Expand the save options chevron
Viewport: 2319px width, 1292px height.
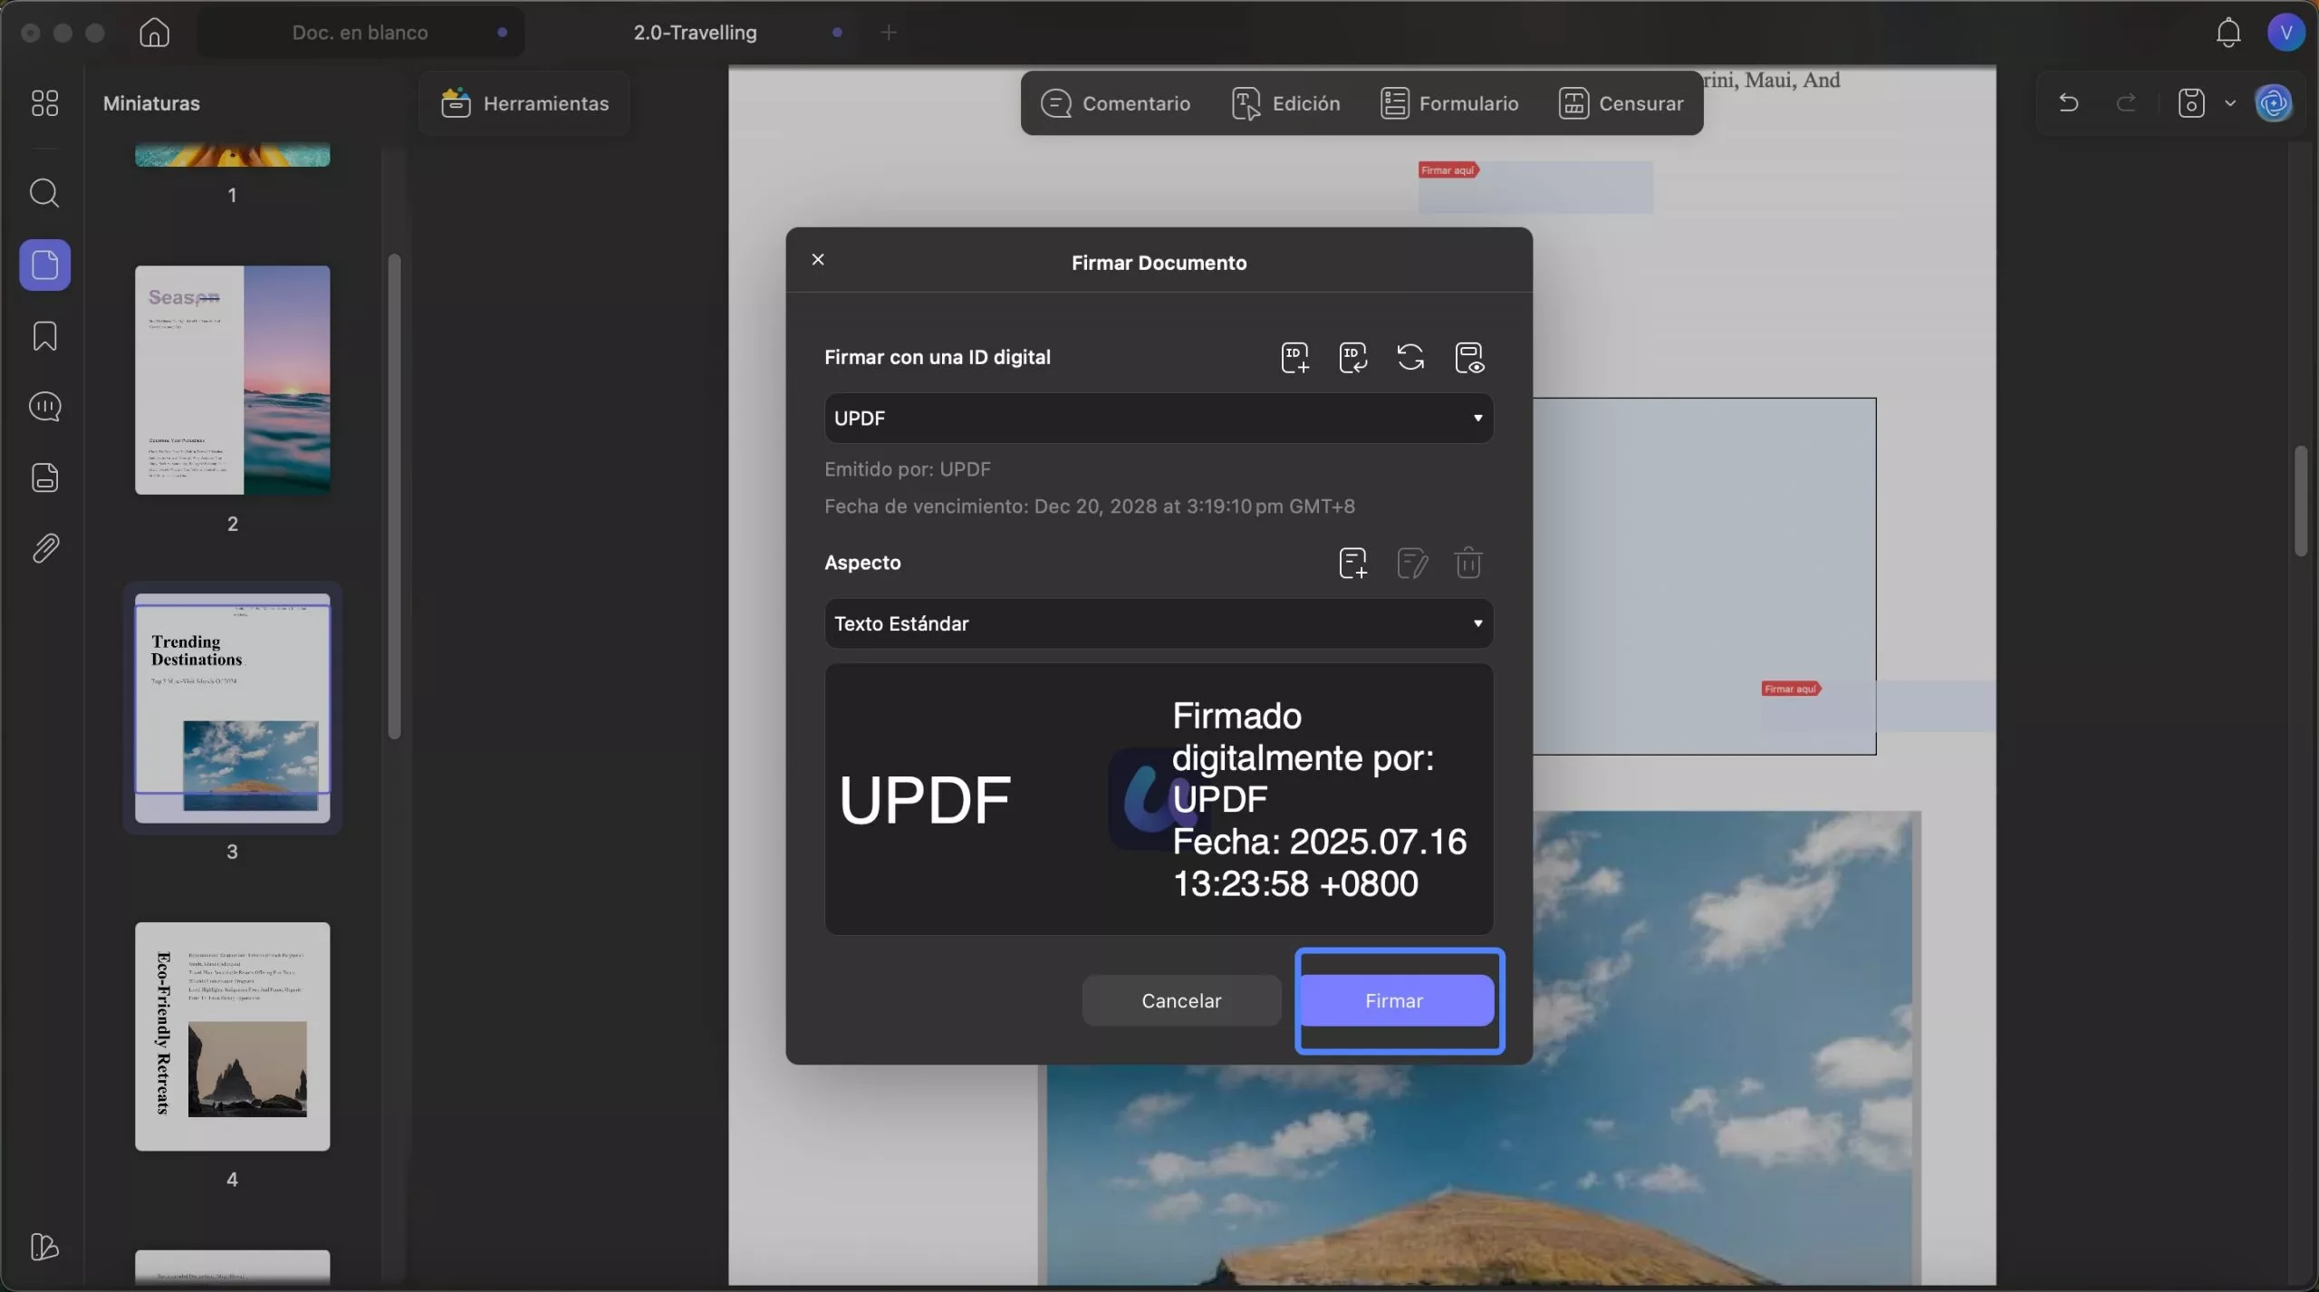[2230, 103]
